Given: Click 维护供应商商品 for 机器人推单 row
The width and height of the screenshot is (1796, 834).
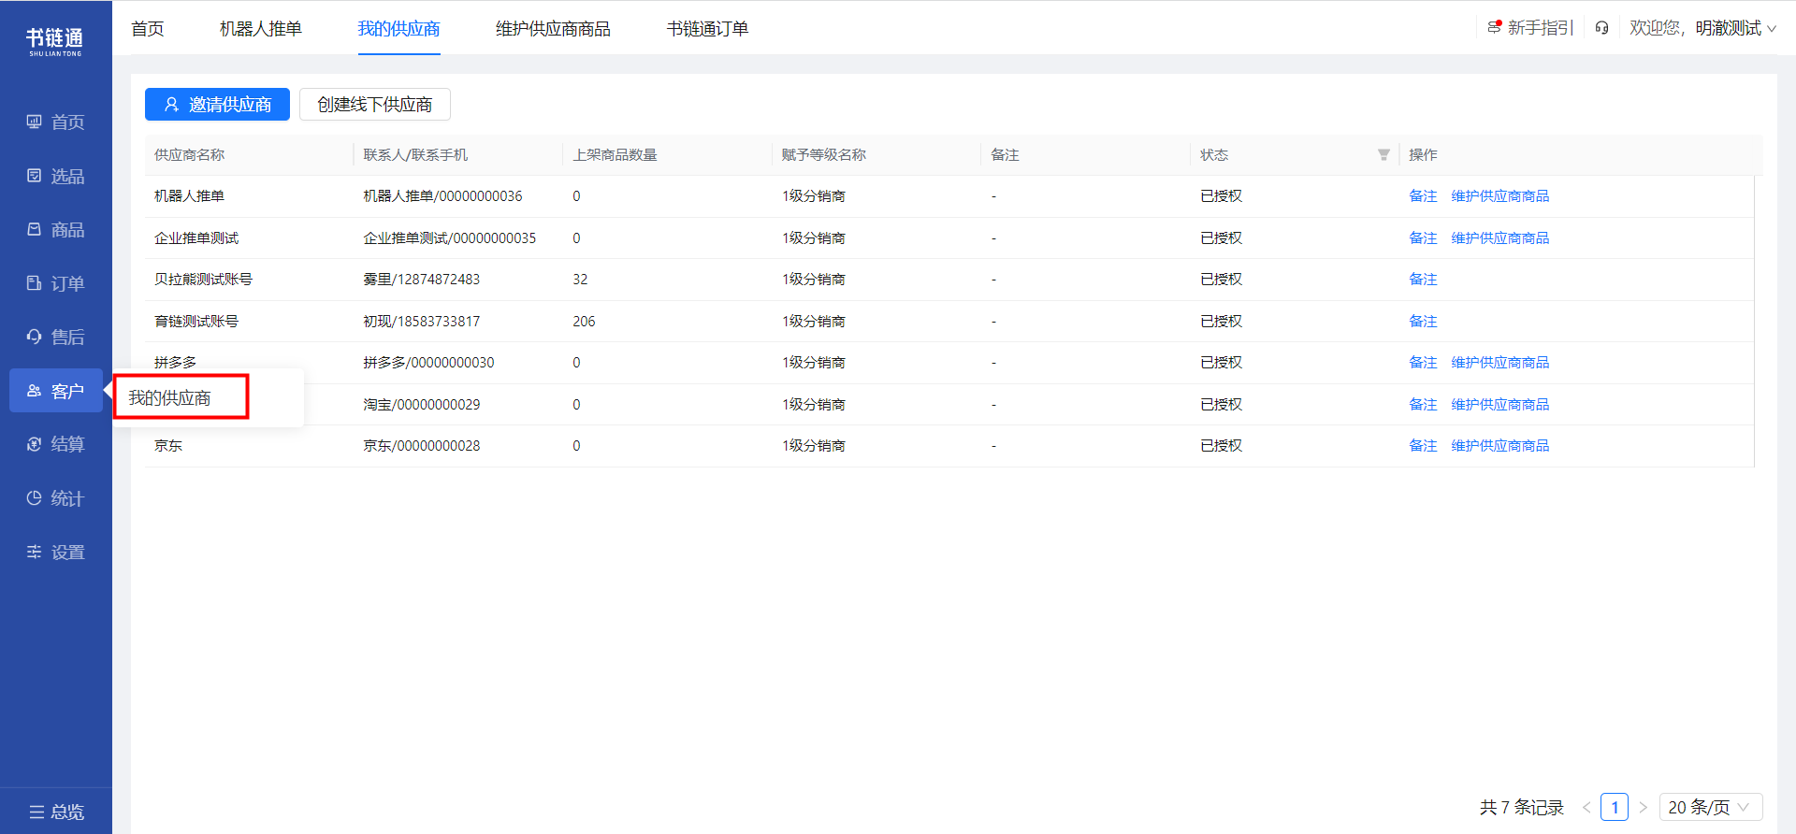Looking at the screenshot, I should [x=1500, y=196].
